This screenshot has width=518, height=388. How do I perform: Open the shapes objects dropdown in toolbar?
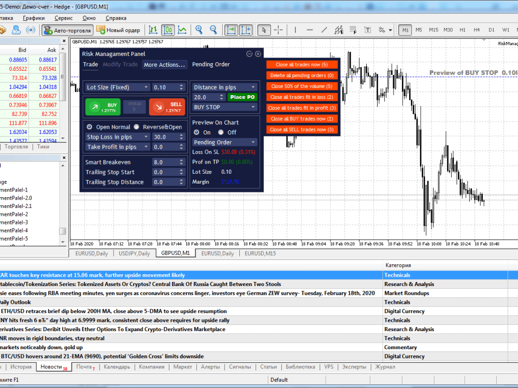[x=390, y=30]
